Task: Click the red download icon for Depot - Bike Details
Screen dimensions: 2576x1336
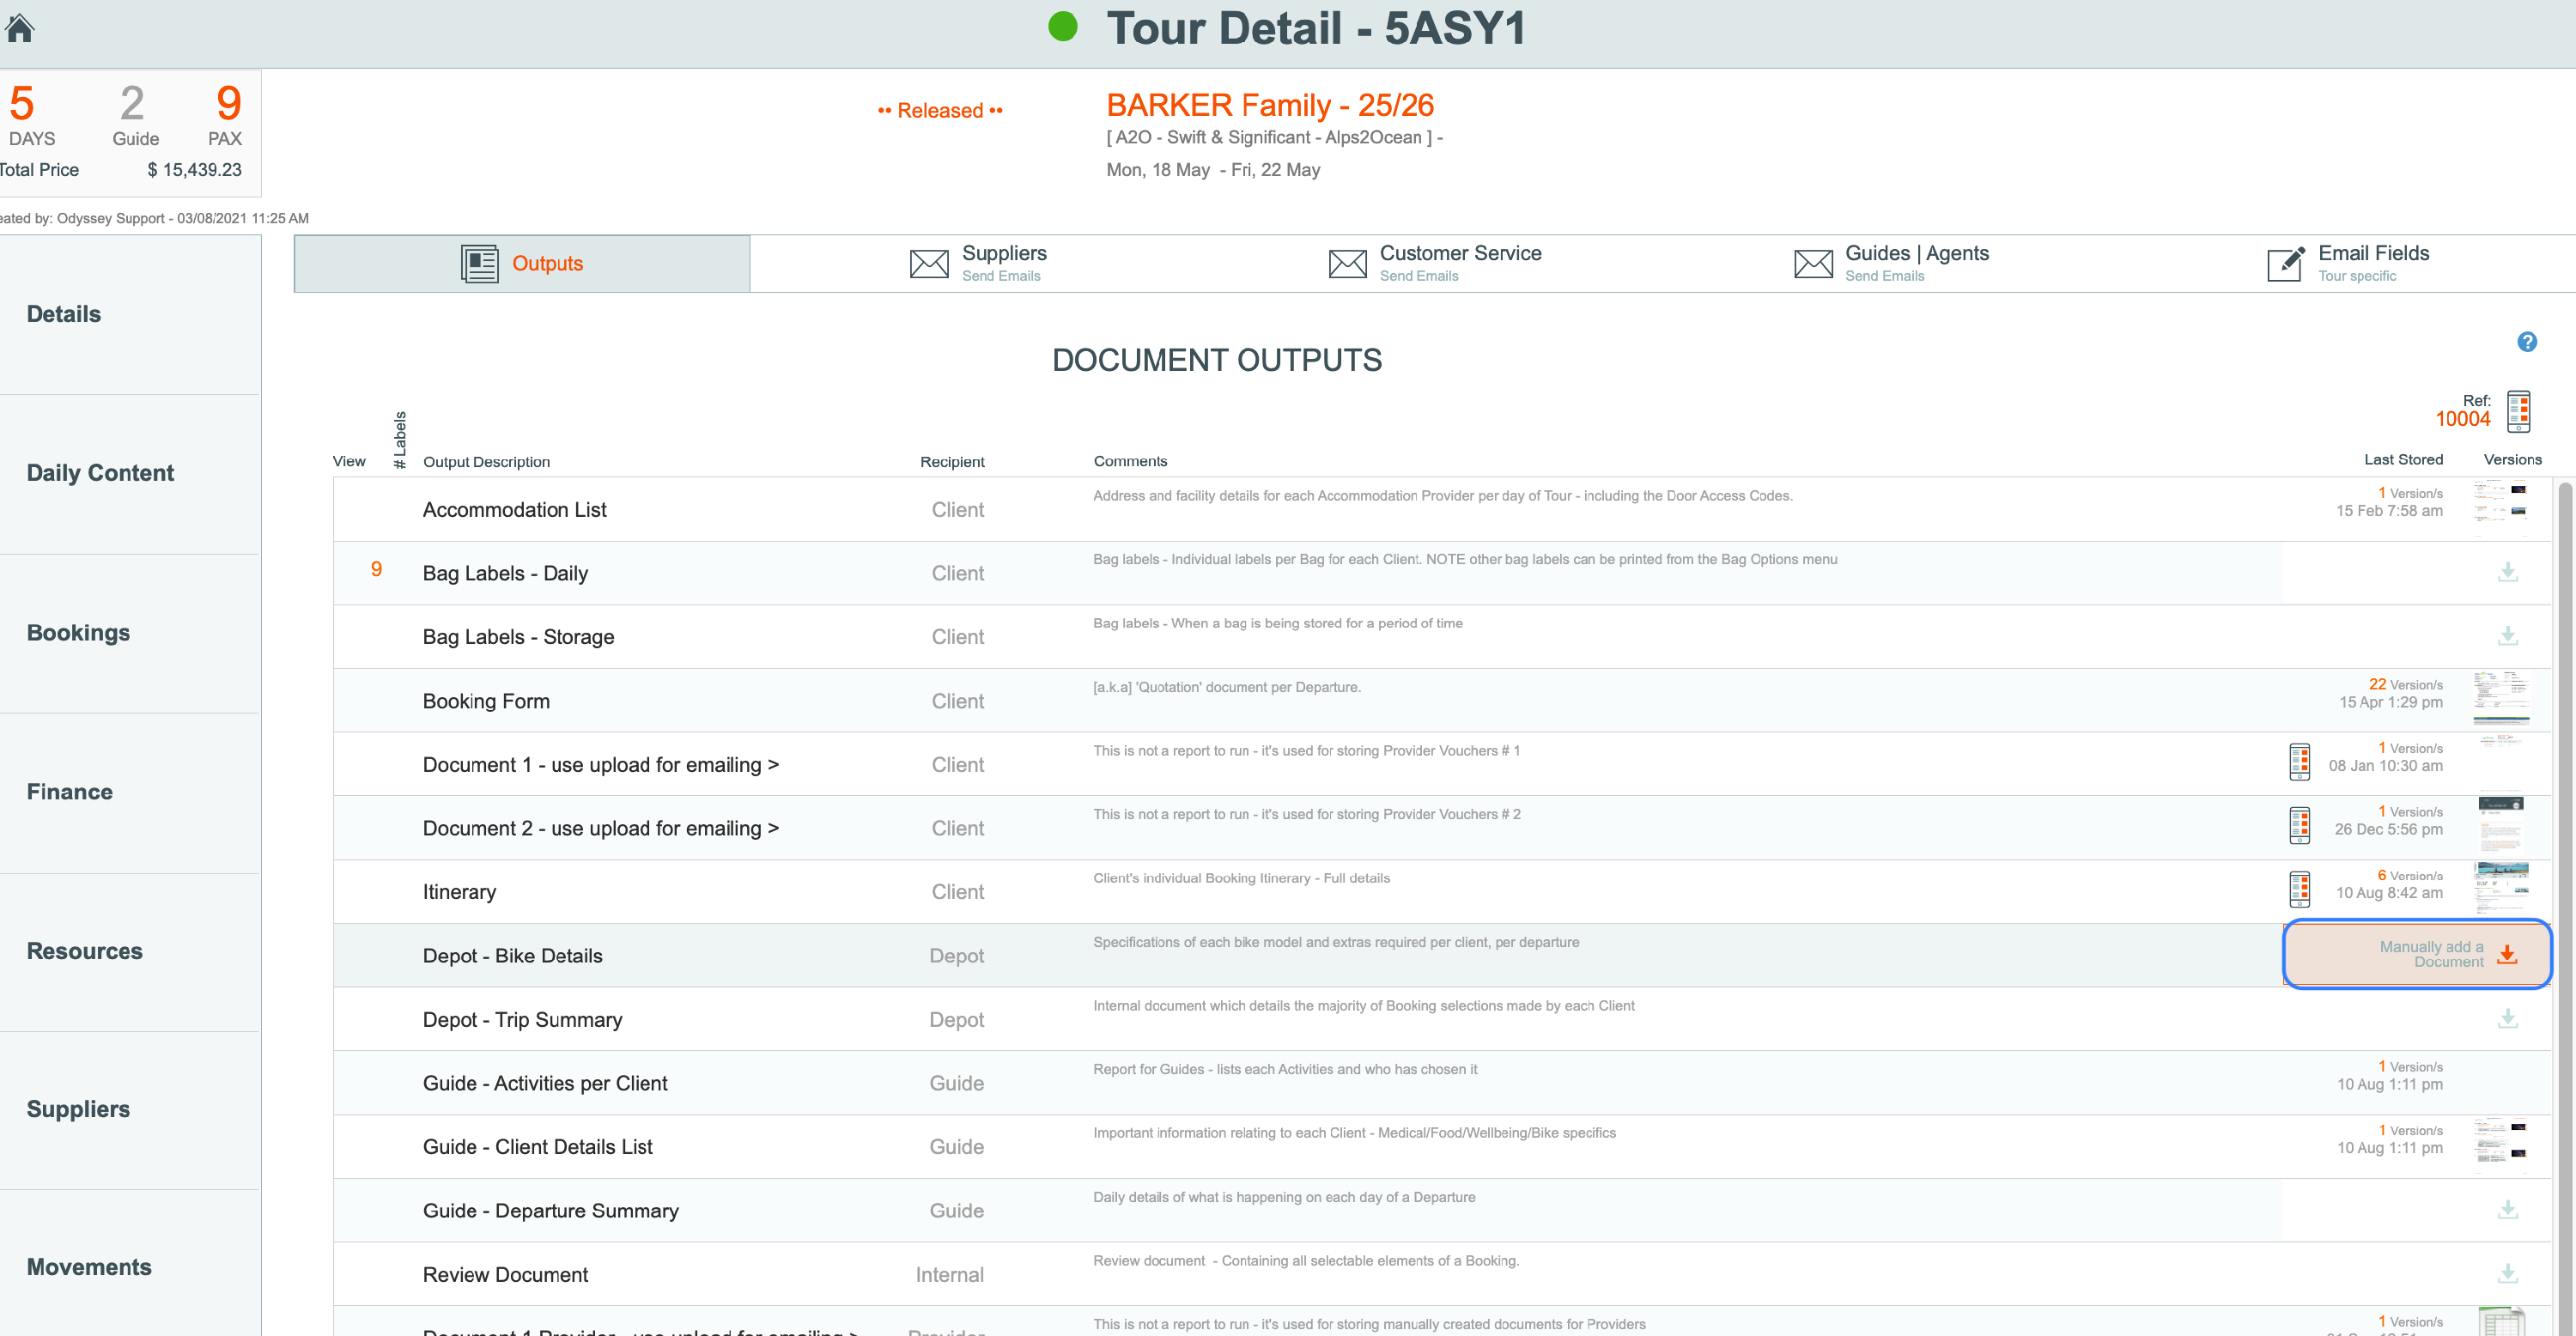Action: [2507, 954]
